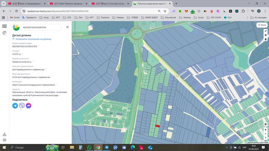Focus the cadastral number search field

click(41, 28)
